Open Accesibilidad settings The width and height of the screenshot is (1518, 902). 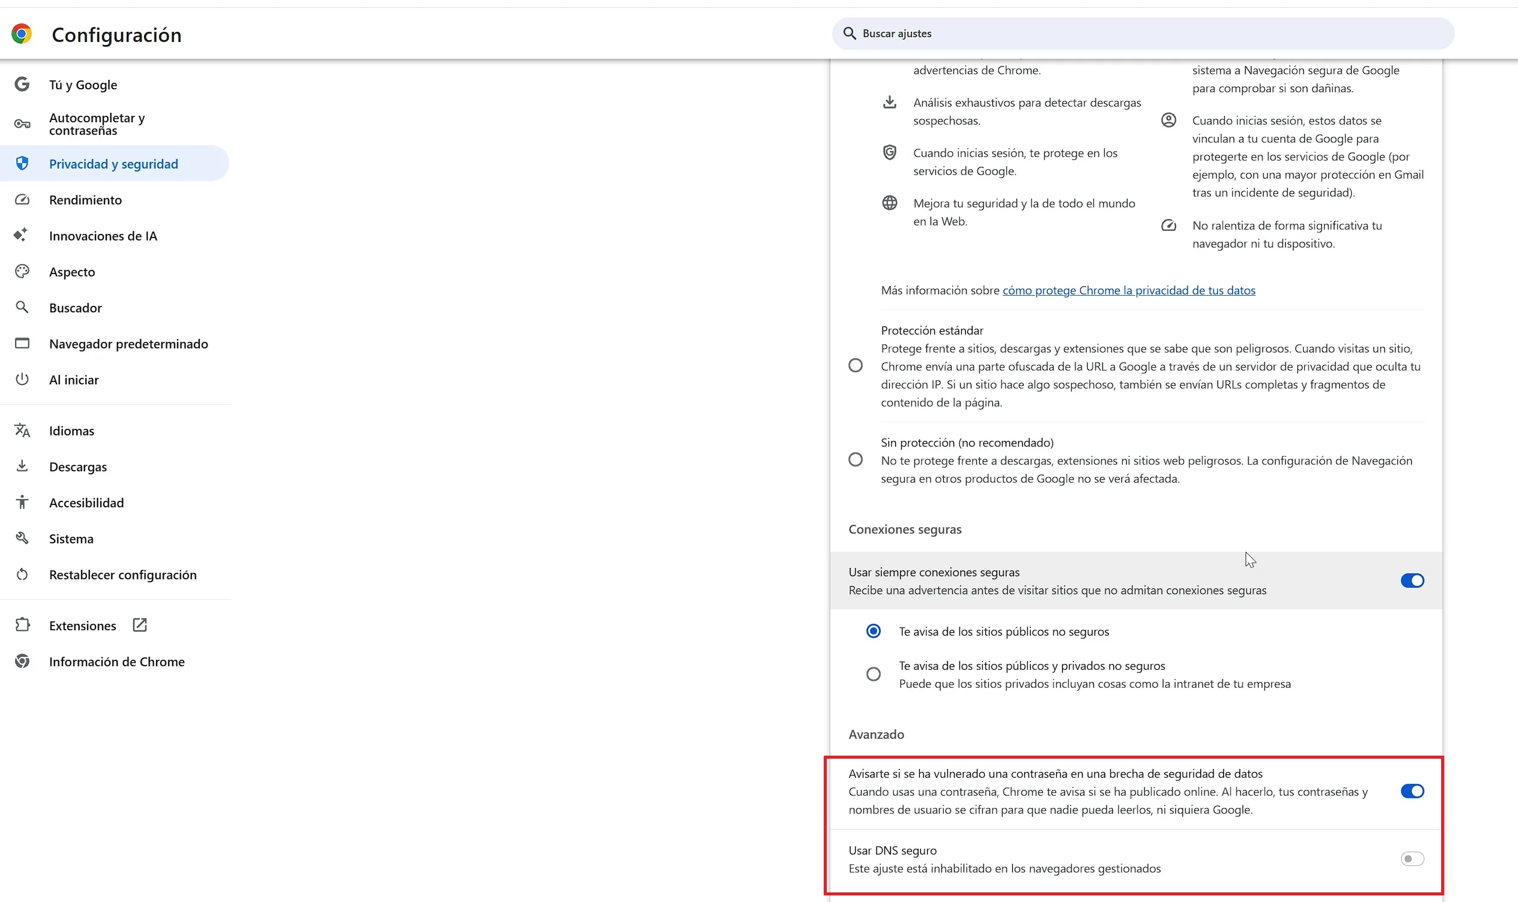coord(115,503)
